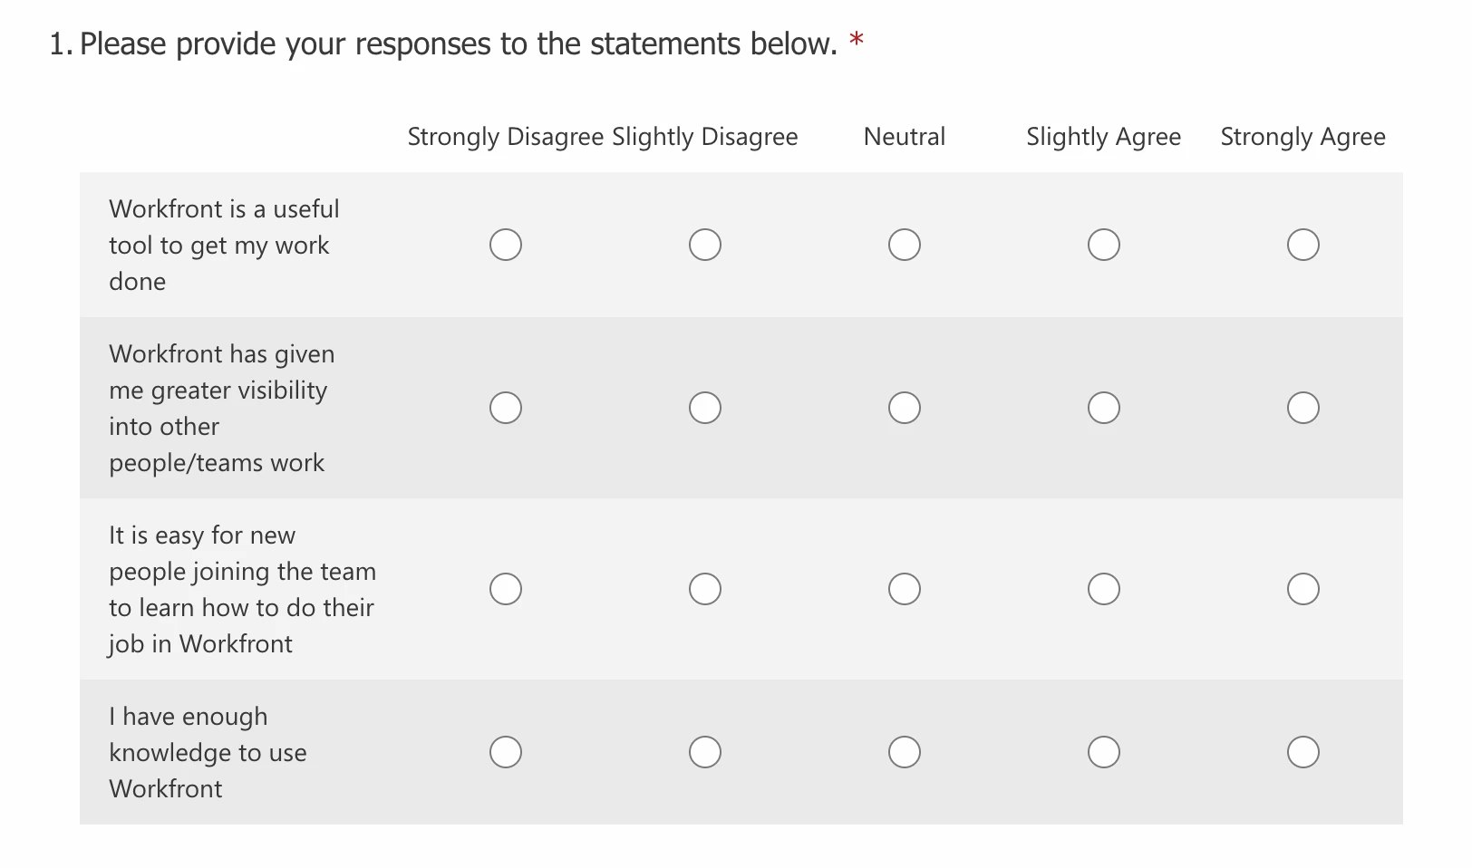Select Strongly Disagree for greater visibility statement
Image resolution: width=1472 pixels, height=868 pixels.
coord(506,408)
